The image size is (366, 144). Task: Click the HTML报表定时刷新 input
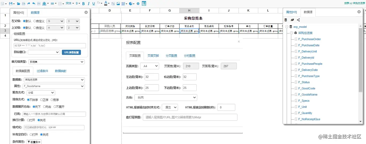(x=226, y=107)
